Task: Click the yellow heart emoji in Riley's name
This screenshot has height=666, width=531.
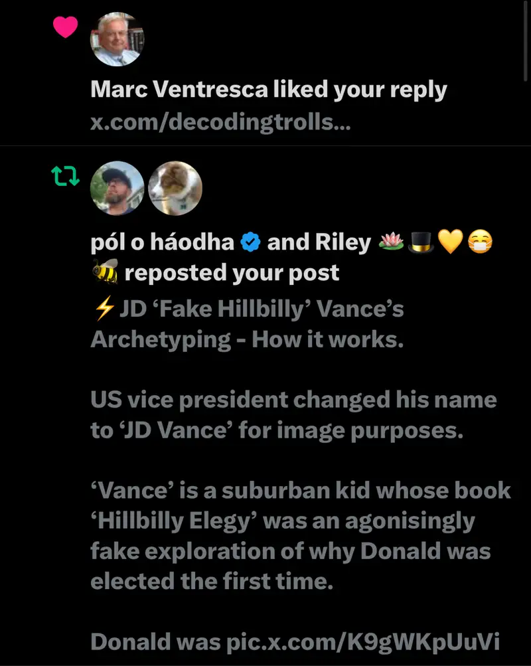Action: 451,243
